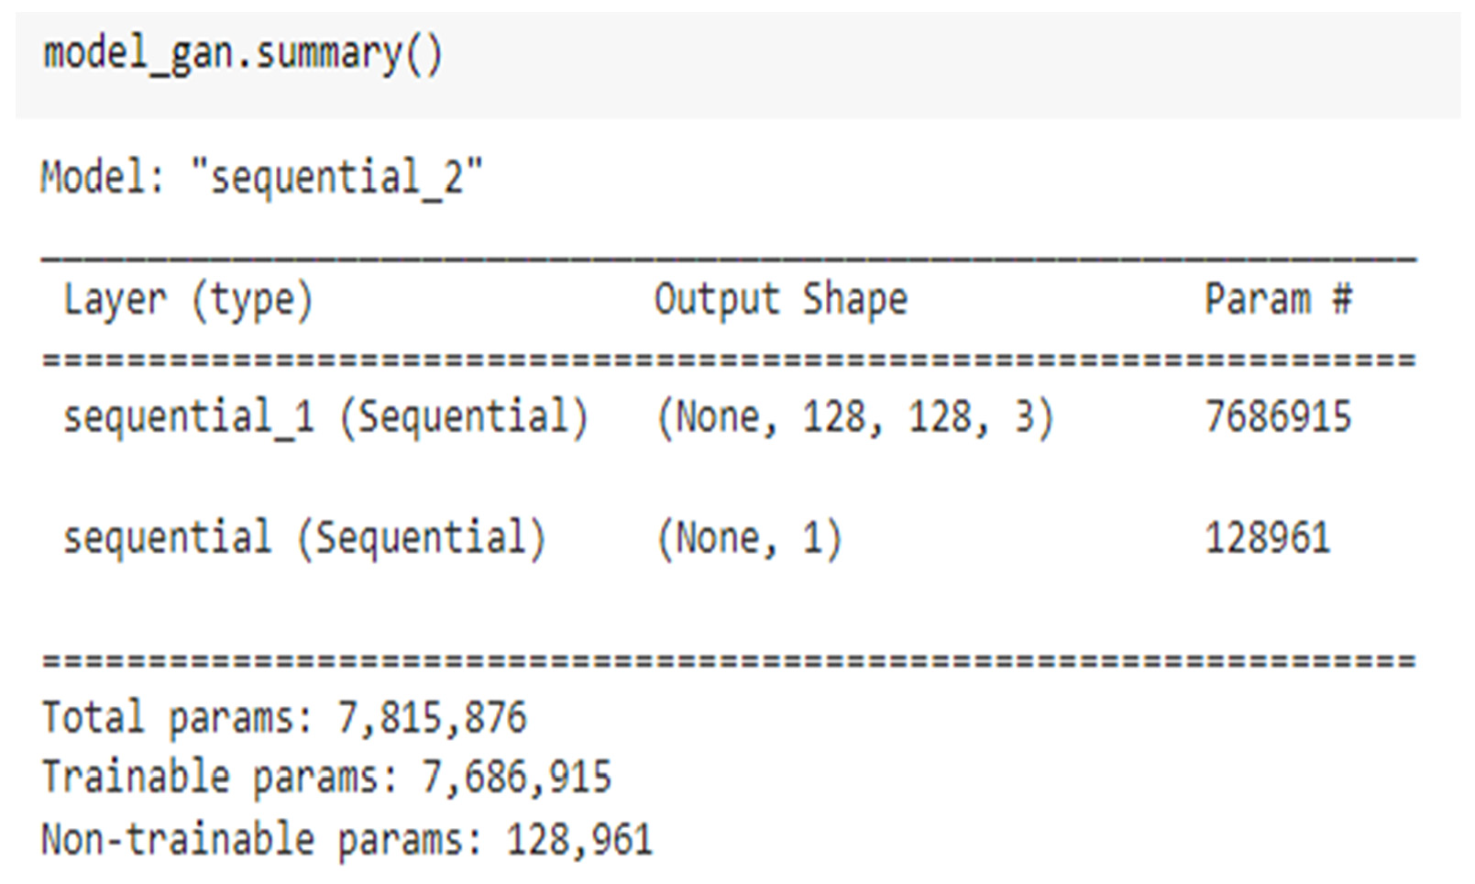Click the word summary in the code
1475x884 pixels.
coord(327,53)
